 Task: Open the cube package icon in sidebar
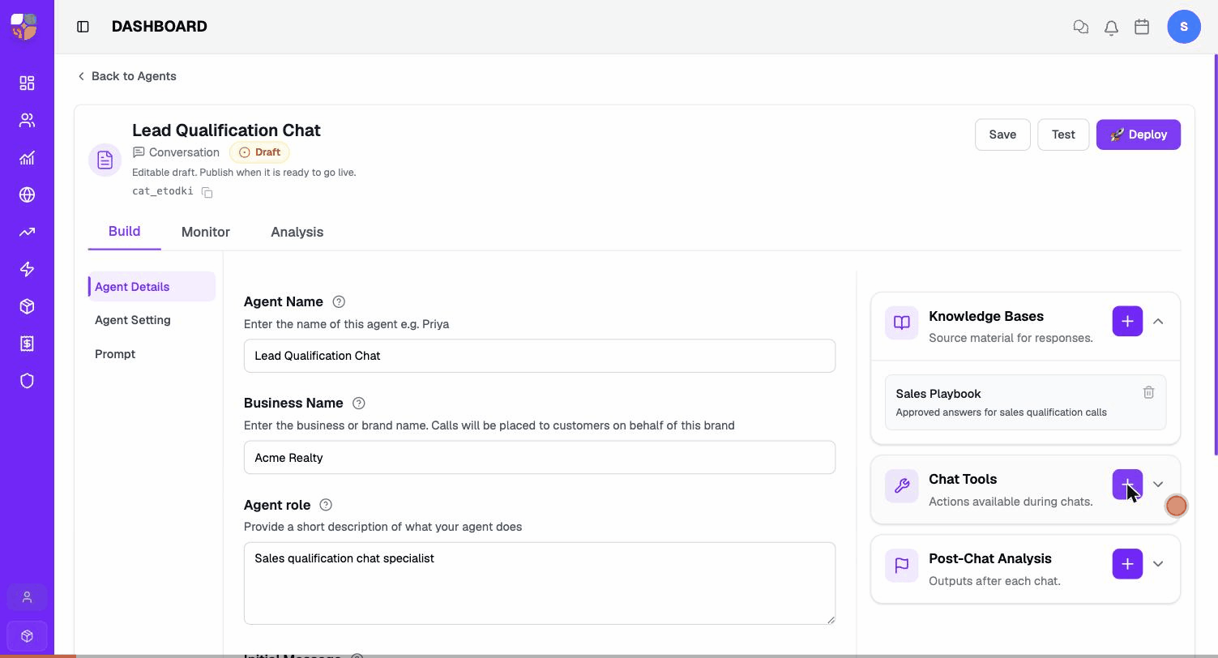tap(27, 306)
